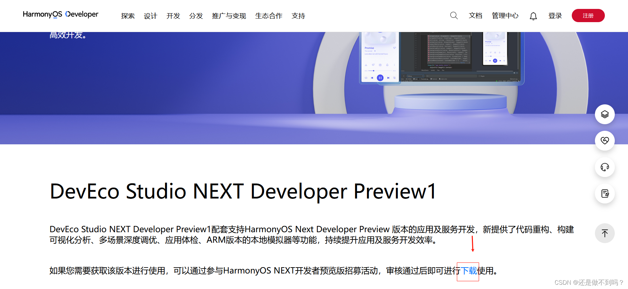
Task: Open the 开发 menu
Action: [x=173, y=16]
